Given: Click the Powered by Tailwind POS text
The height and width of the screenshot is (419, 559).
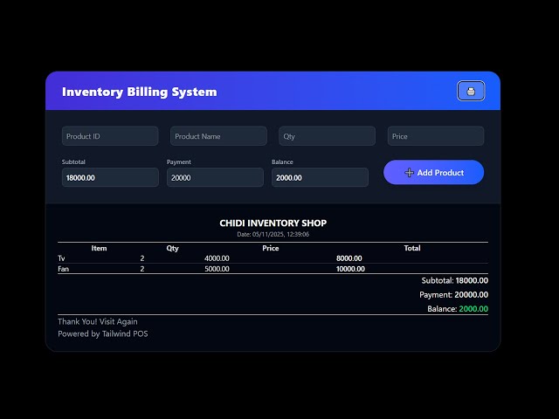Looking at the screenshot, I should [103, 333].
